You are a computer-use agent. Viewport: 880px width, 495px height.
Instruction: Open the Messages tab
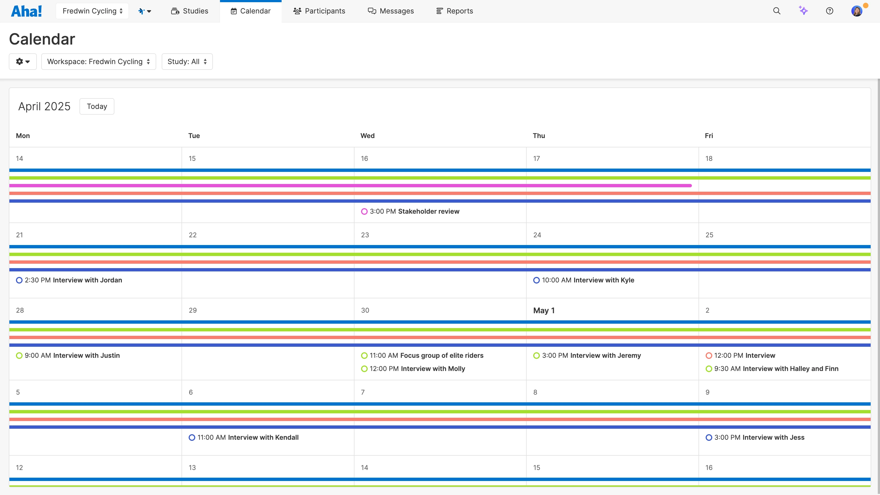coord(391,11)
